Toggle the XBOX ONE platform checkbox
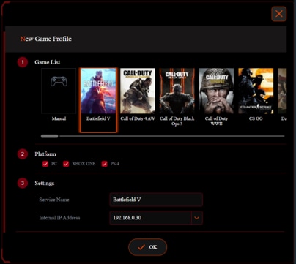This screenshot has height=264, width=296. pos(66,164)
